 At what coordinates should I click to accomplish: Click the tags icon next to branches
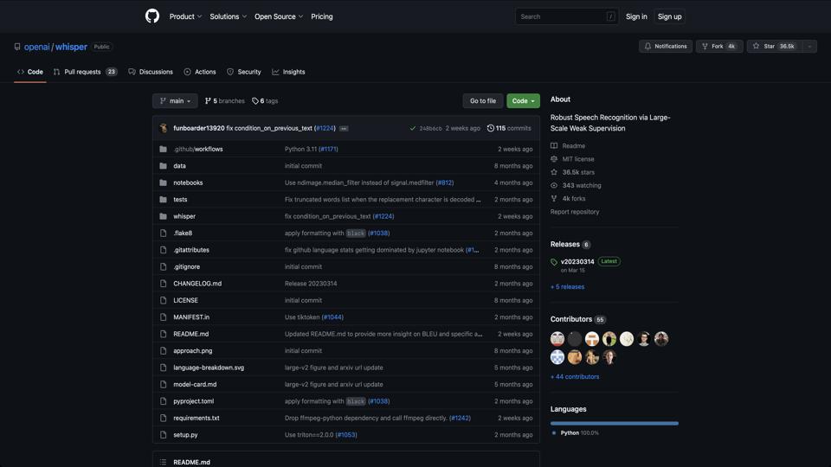click(x=255, y=101)
